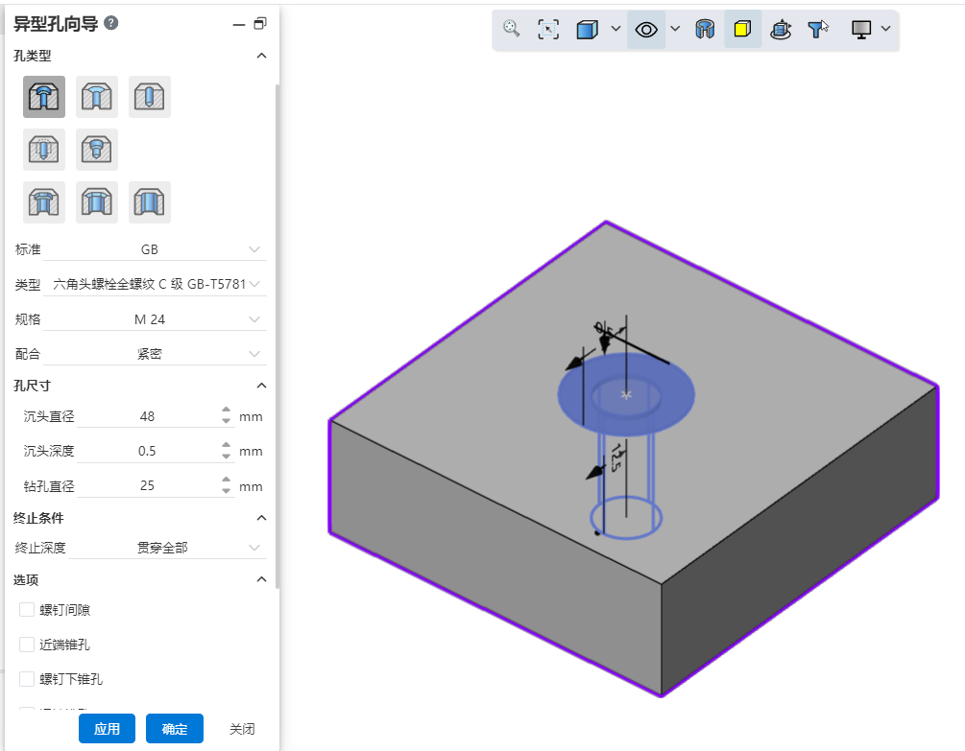Select the countersink hole type icon

point(97,97)
